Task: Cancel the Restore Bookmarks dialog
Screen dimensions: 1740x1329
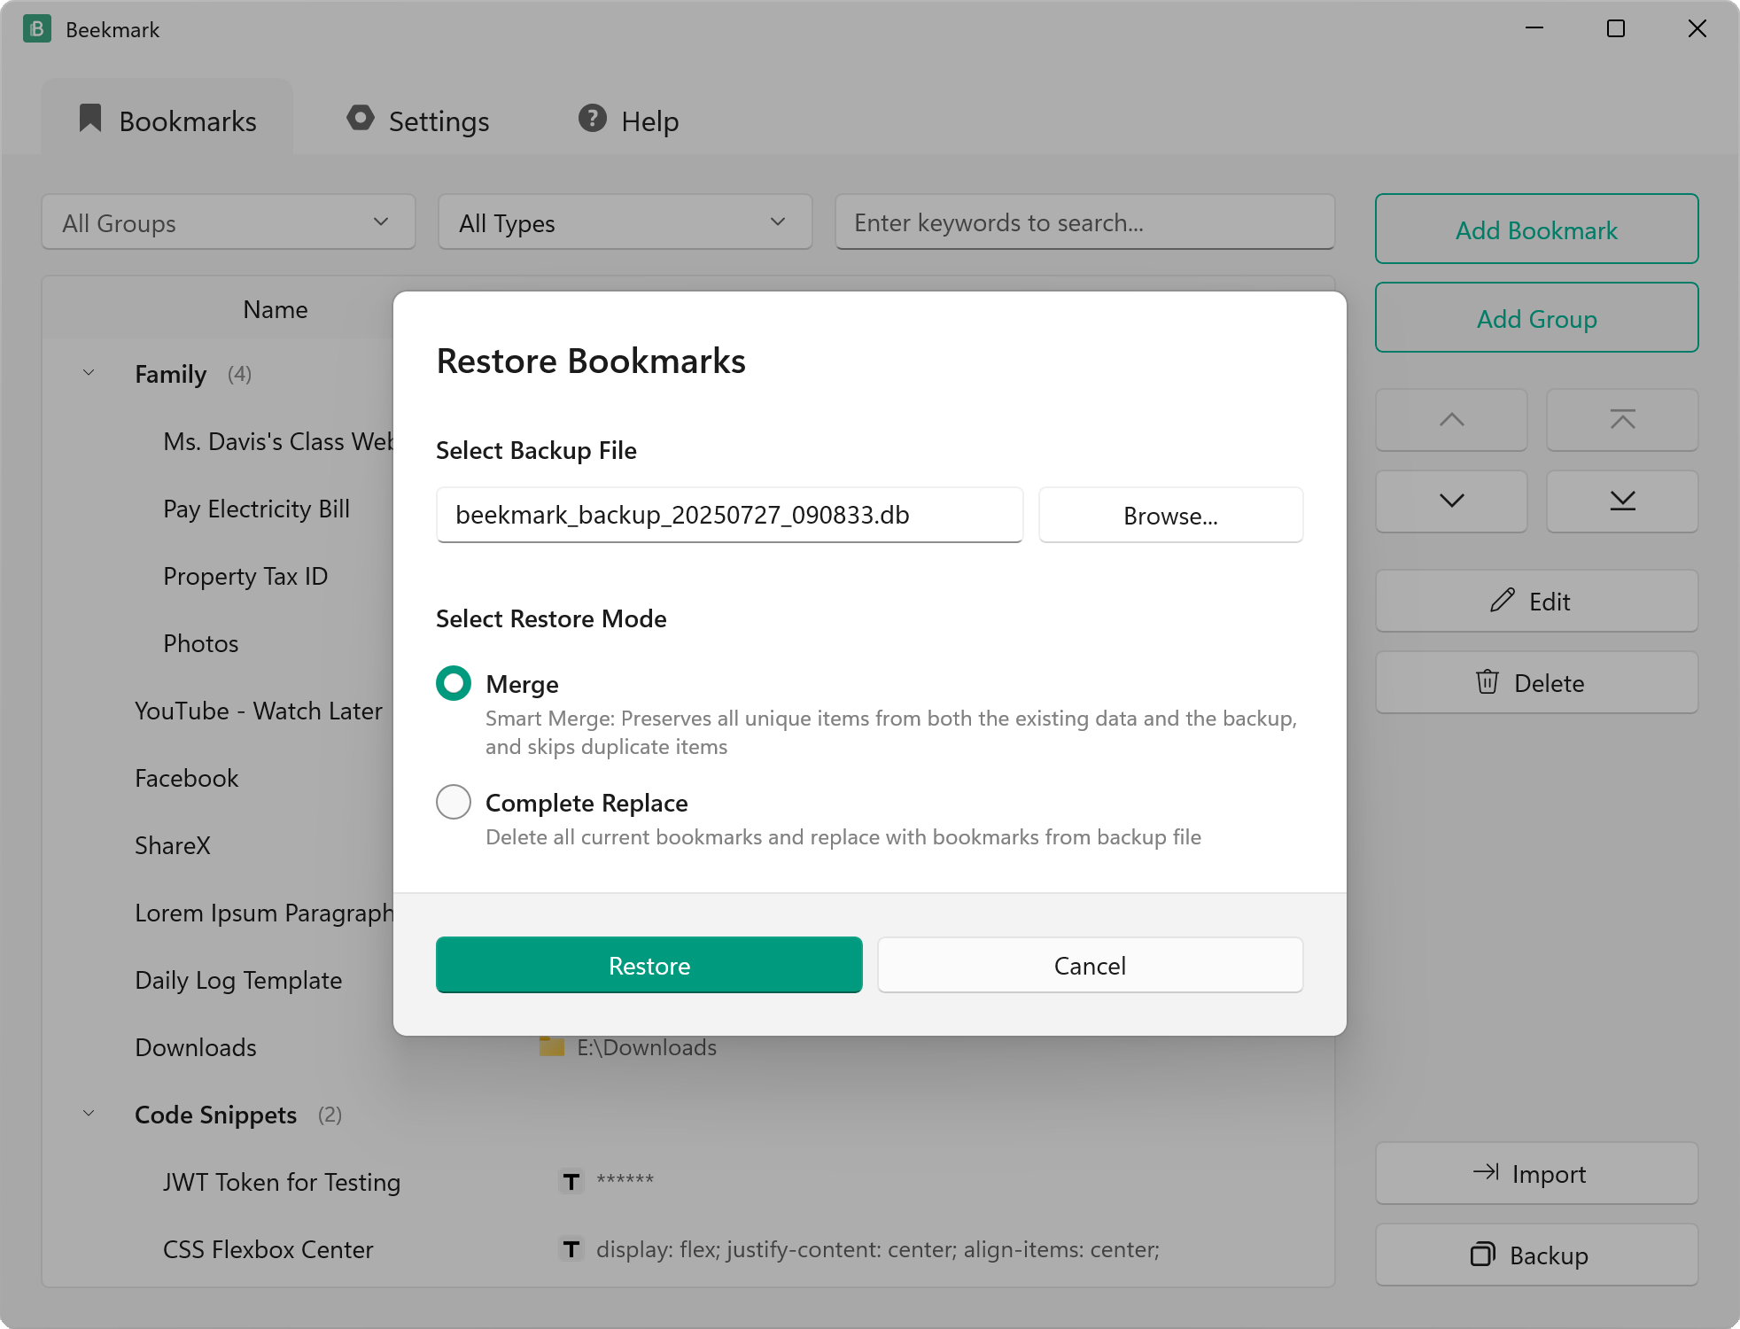Action: (x=1091, y=965)
